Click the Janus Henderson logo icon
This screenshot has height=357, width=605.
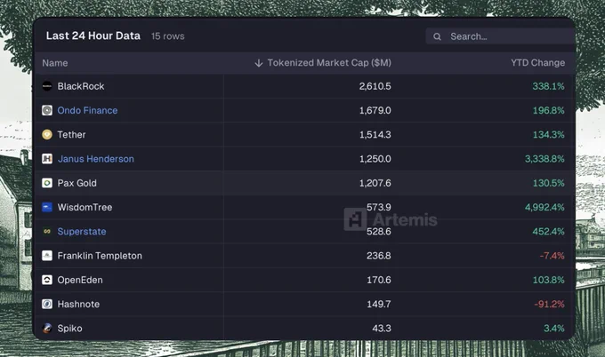[x=47, y=159]
